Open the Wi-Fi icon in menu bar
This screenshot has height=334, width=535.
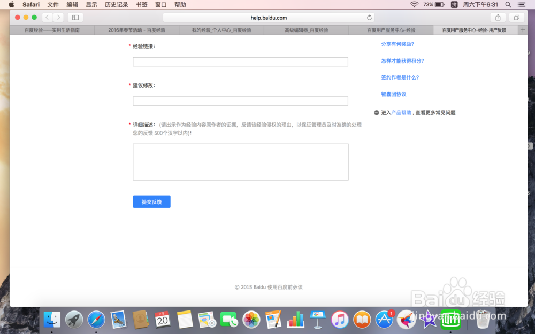click(x=415, y=4)
